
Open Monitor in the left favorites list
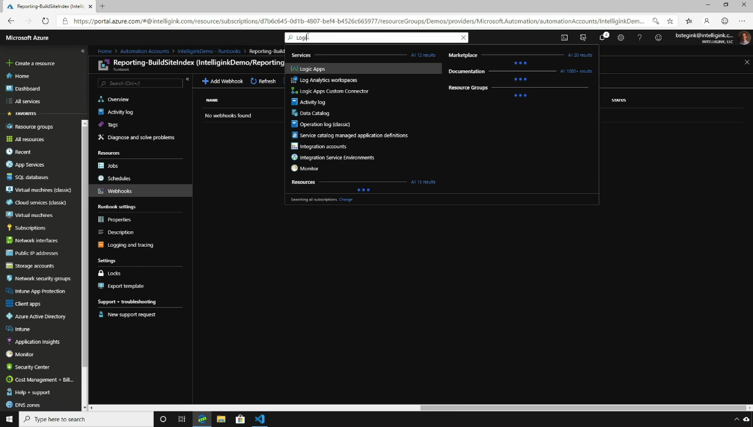coord(24,354)
